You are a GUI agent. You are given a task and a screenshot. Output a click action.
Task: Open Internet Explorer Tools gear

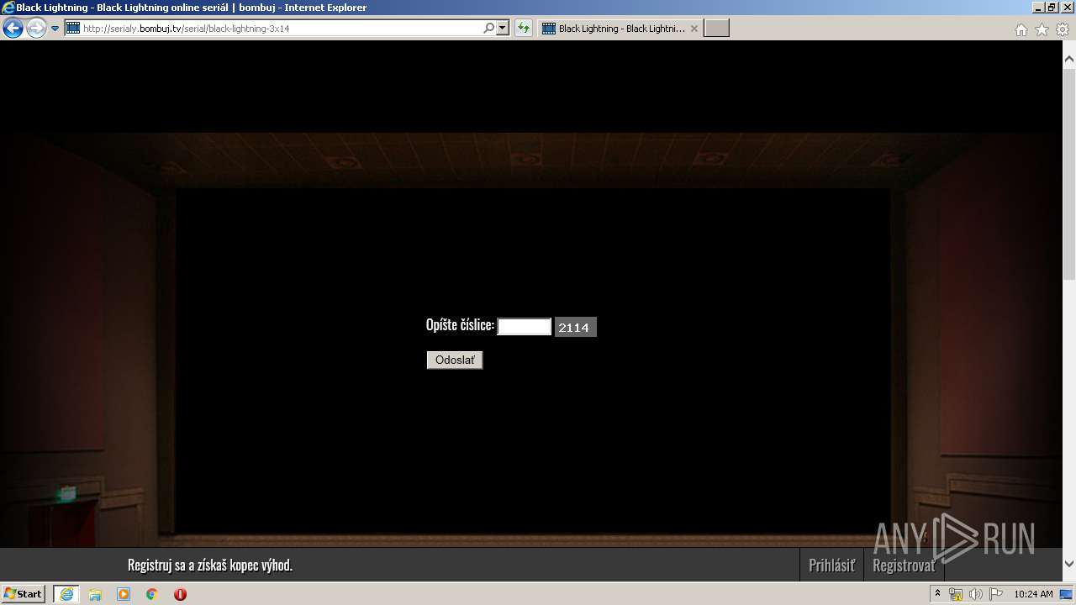point(1063,29)
